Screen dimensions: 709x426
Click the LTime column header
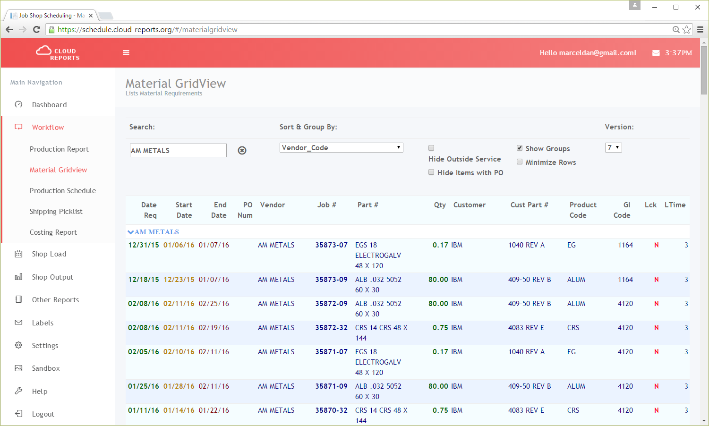click(x=675, y=205)
